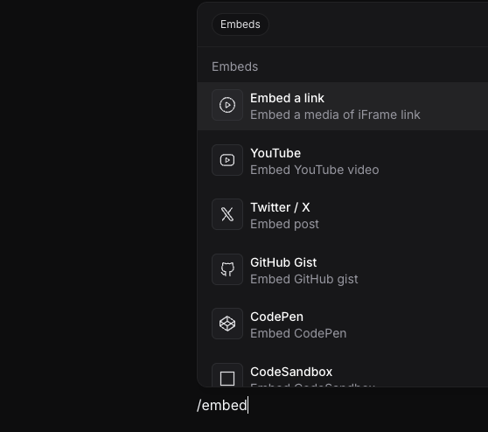Click the Embed a link play-circle icon

coord(227,105)
